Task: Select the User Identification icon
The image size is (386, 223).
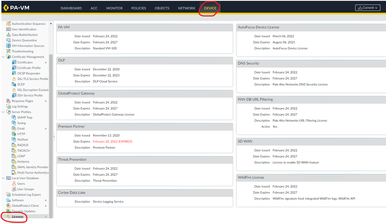Action: [9, 29]
